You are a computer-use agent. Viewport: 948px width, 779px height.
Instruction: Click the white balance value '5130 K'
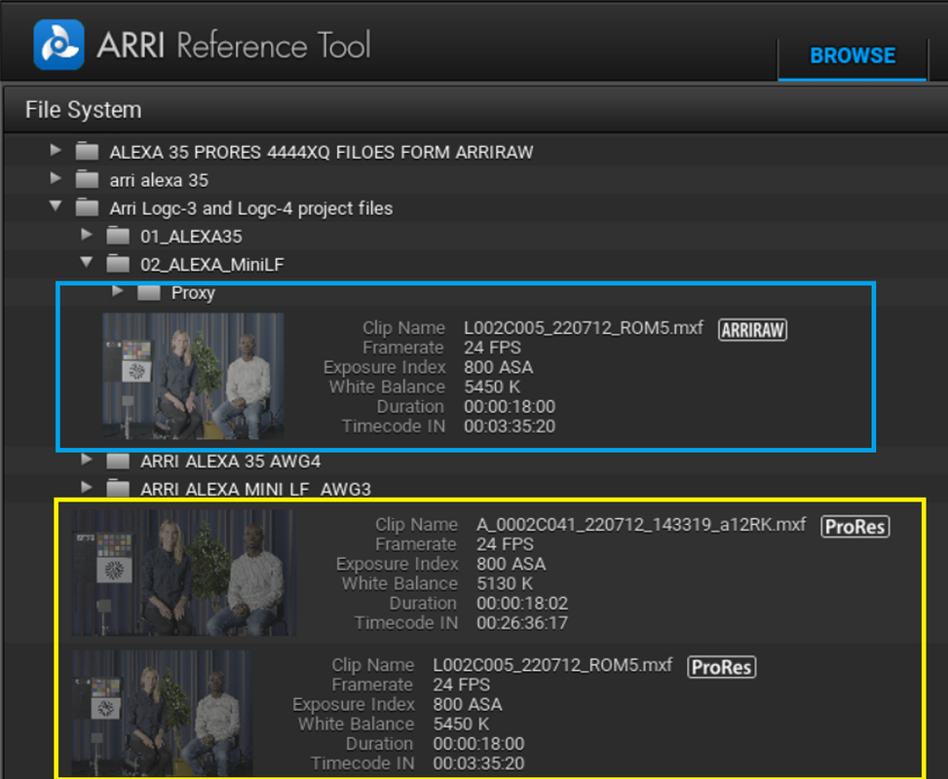coord(505,584)
